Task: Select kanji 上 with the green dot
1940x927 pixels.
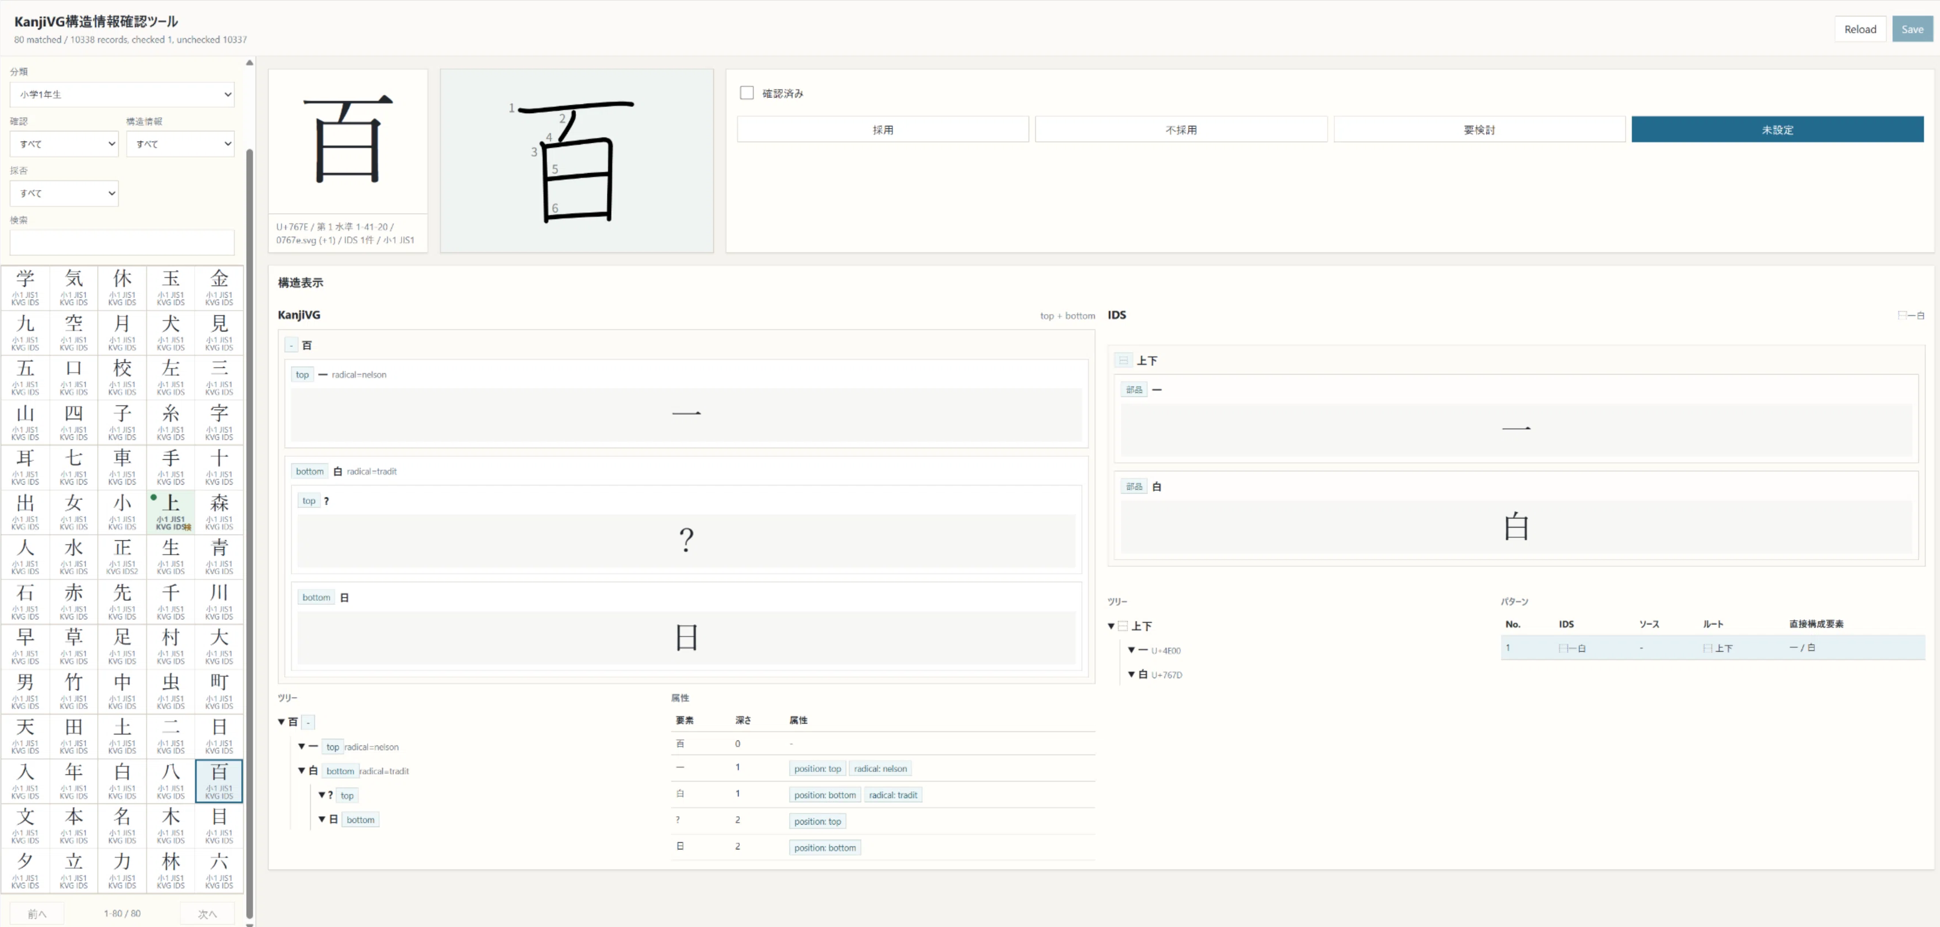Action: point(171,512)
